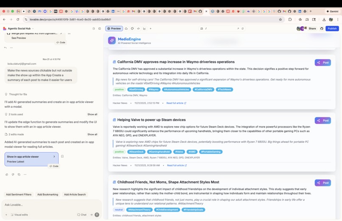The width and height of the screenshot is (342, 221).
Task: Toggle the chat sidebar panel icon
Action: (x=100, y=28)
